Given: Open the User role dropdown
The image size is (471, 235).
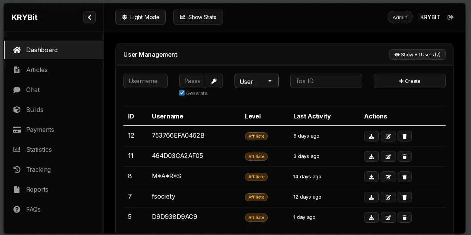Looking at the screenshot, I should click(256, 81).
